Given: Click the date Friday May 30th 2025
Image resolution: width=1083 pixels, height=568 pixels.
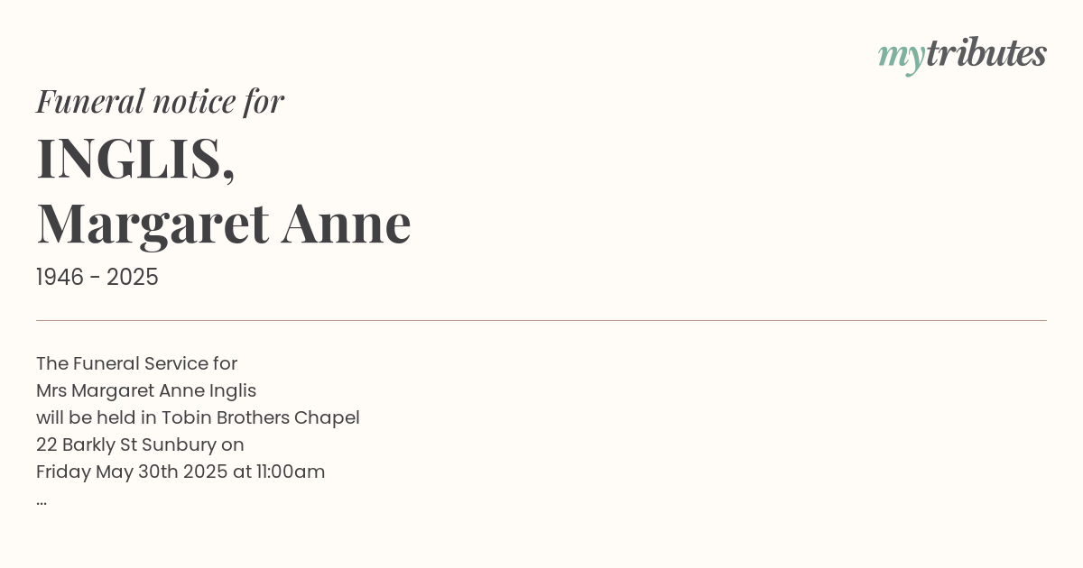Looking at the screenshot, I should [x=132, y=472].
